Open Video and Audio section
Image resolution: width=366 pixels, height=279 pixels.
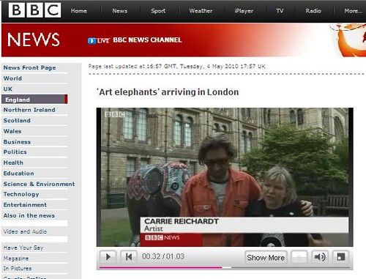point(25,231)
